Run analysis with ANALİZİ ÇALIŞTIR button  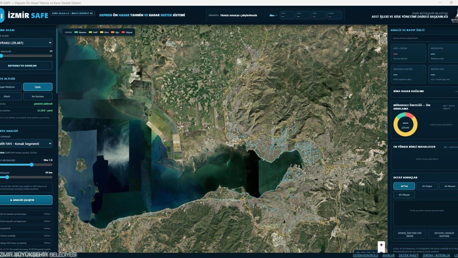(26, 200)
